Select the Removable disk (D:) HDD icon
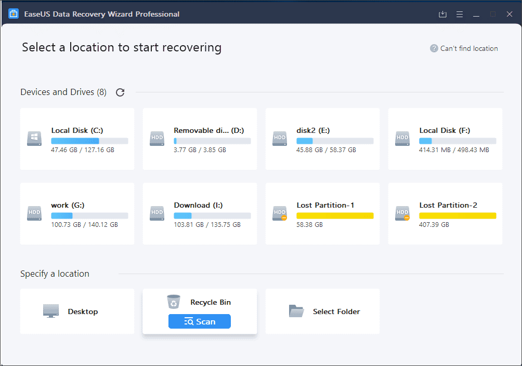 coord(157,139)
